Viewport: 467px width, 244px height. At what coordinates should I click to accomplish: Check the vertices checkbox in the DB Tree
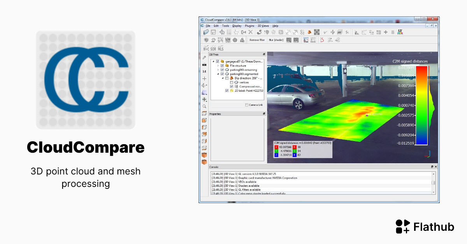point(231,82)
